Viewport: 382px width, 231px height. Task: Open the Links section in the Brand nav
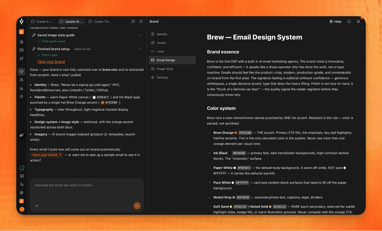172,51
